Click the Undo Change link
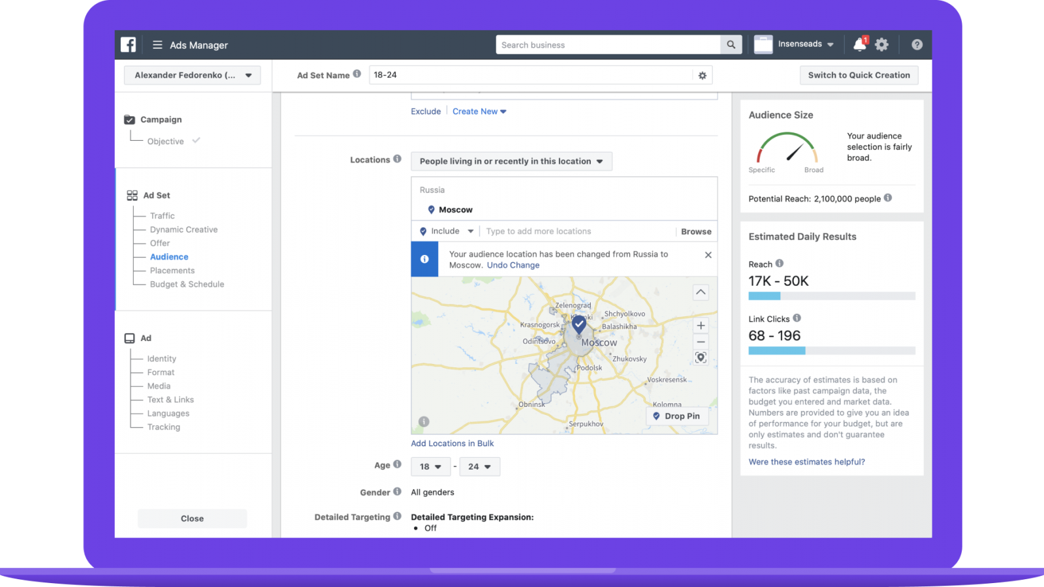This screenshot has width=1044, height=587. point(513,265)
